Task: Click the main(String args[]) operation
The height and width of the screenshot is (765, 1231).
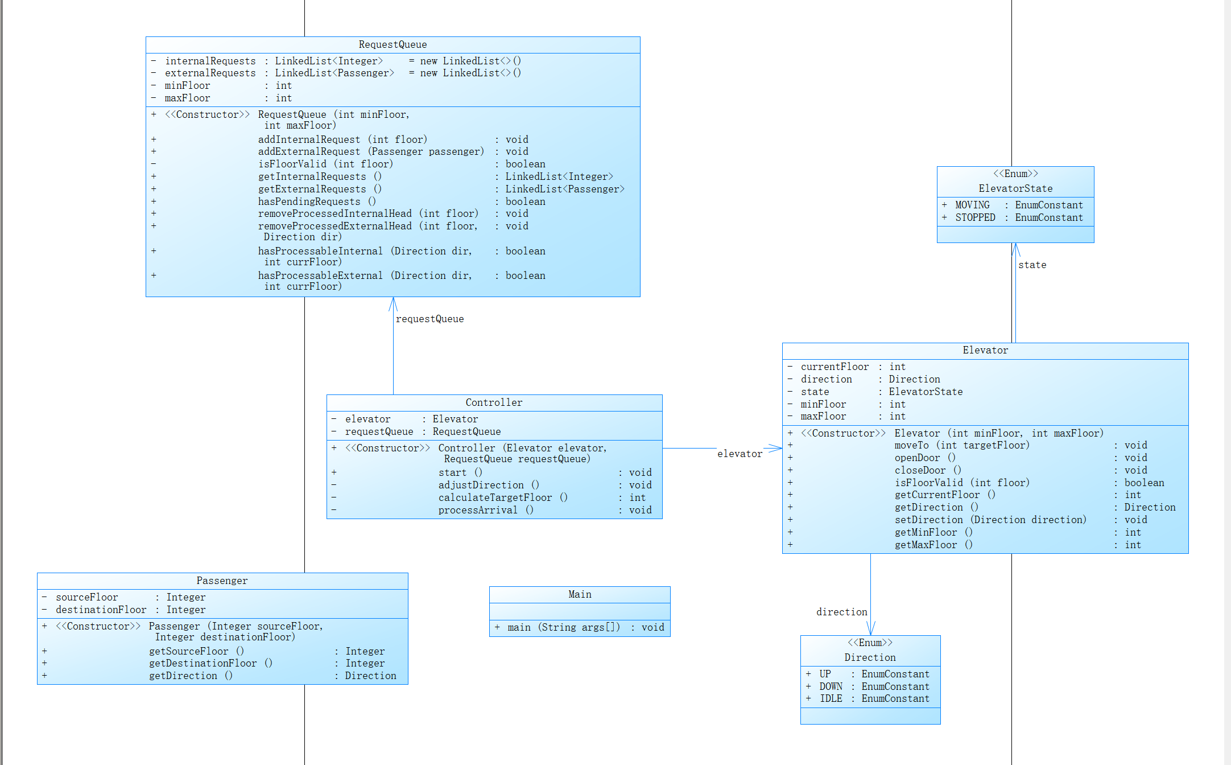Action: (563, 627)
